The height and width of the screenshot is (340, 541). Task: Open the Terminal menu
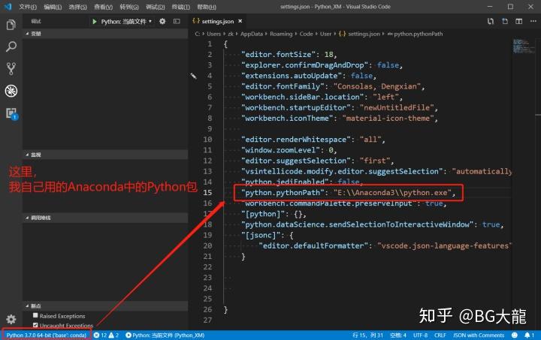point(181,7)
